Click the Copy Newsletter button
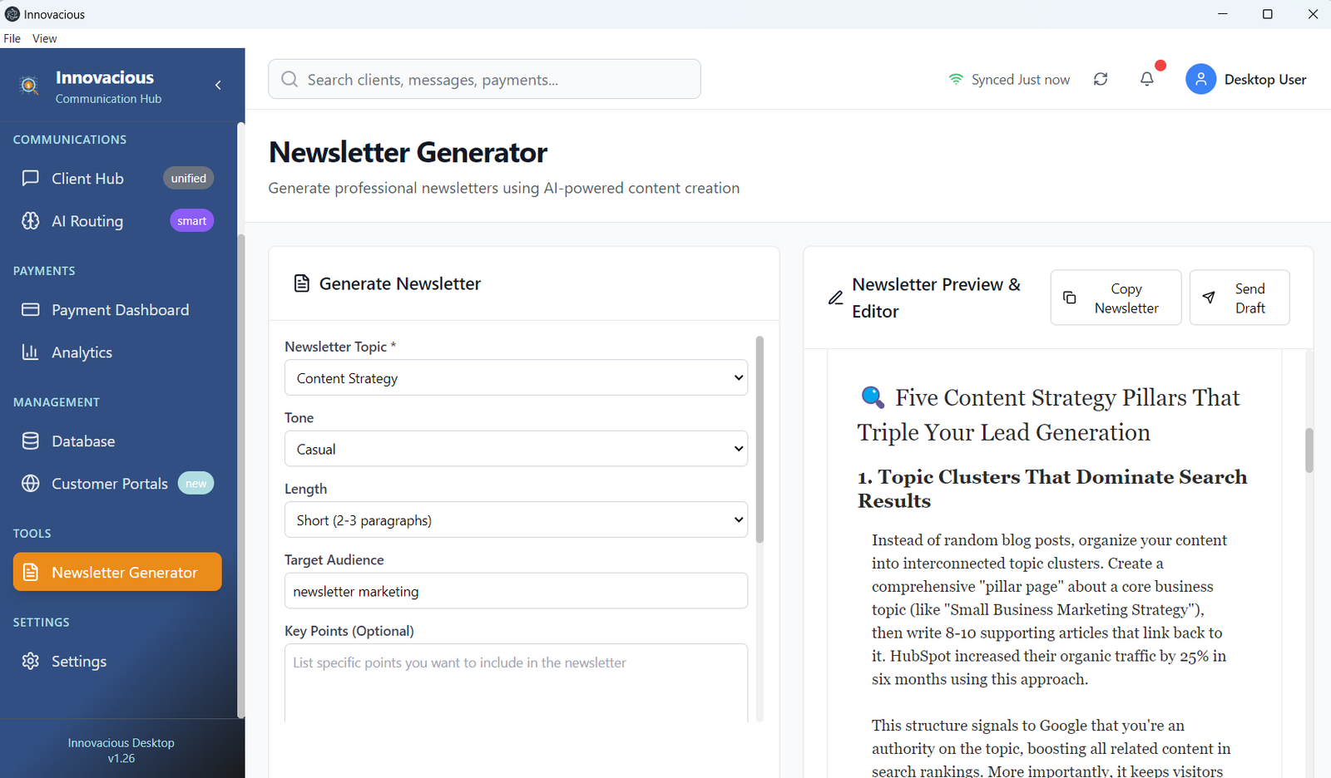Viewport: 1331px width, 778px height. click(x=1115, y=298)
